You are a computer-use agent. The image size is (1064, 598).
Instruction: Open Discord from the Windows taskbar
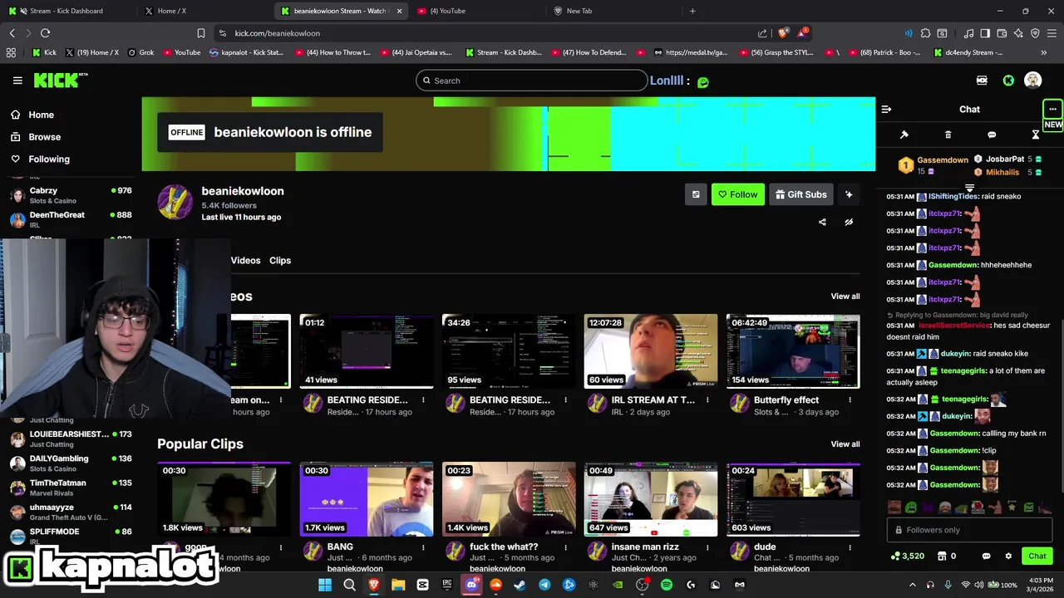[x=471, y=585]
